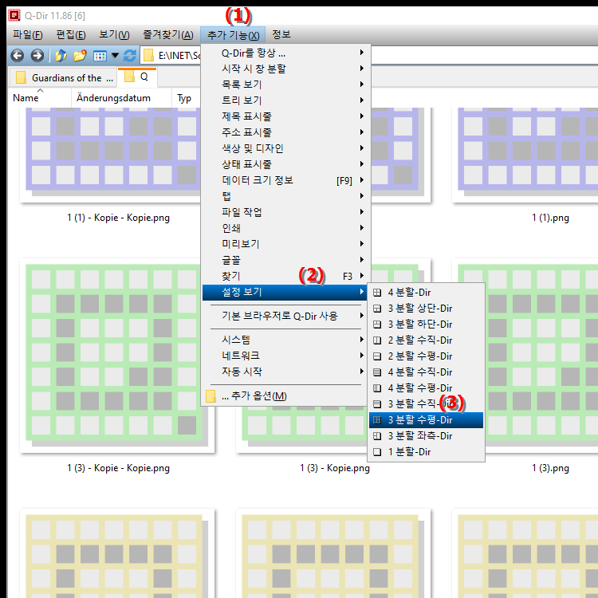Viewport: 598px width, 598px height.
Task: Switch to the Guardians of the ... tab
Action: tap(63, 78)
